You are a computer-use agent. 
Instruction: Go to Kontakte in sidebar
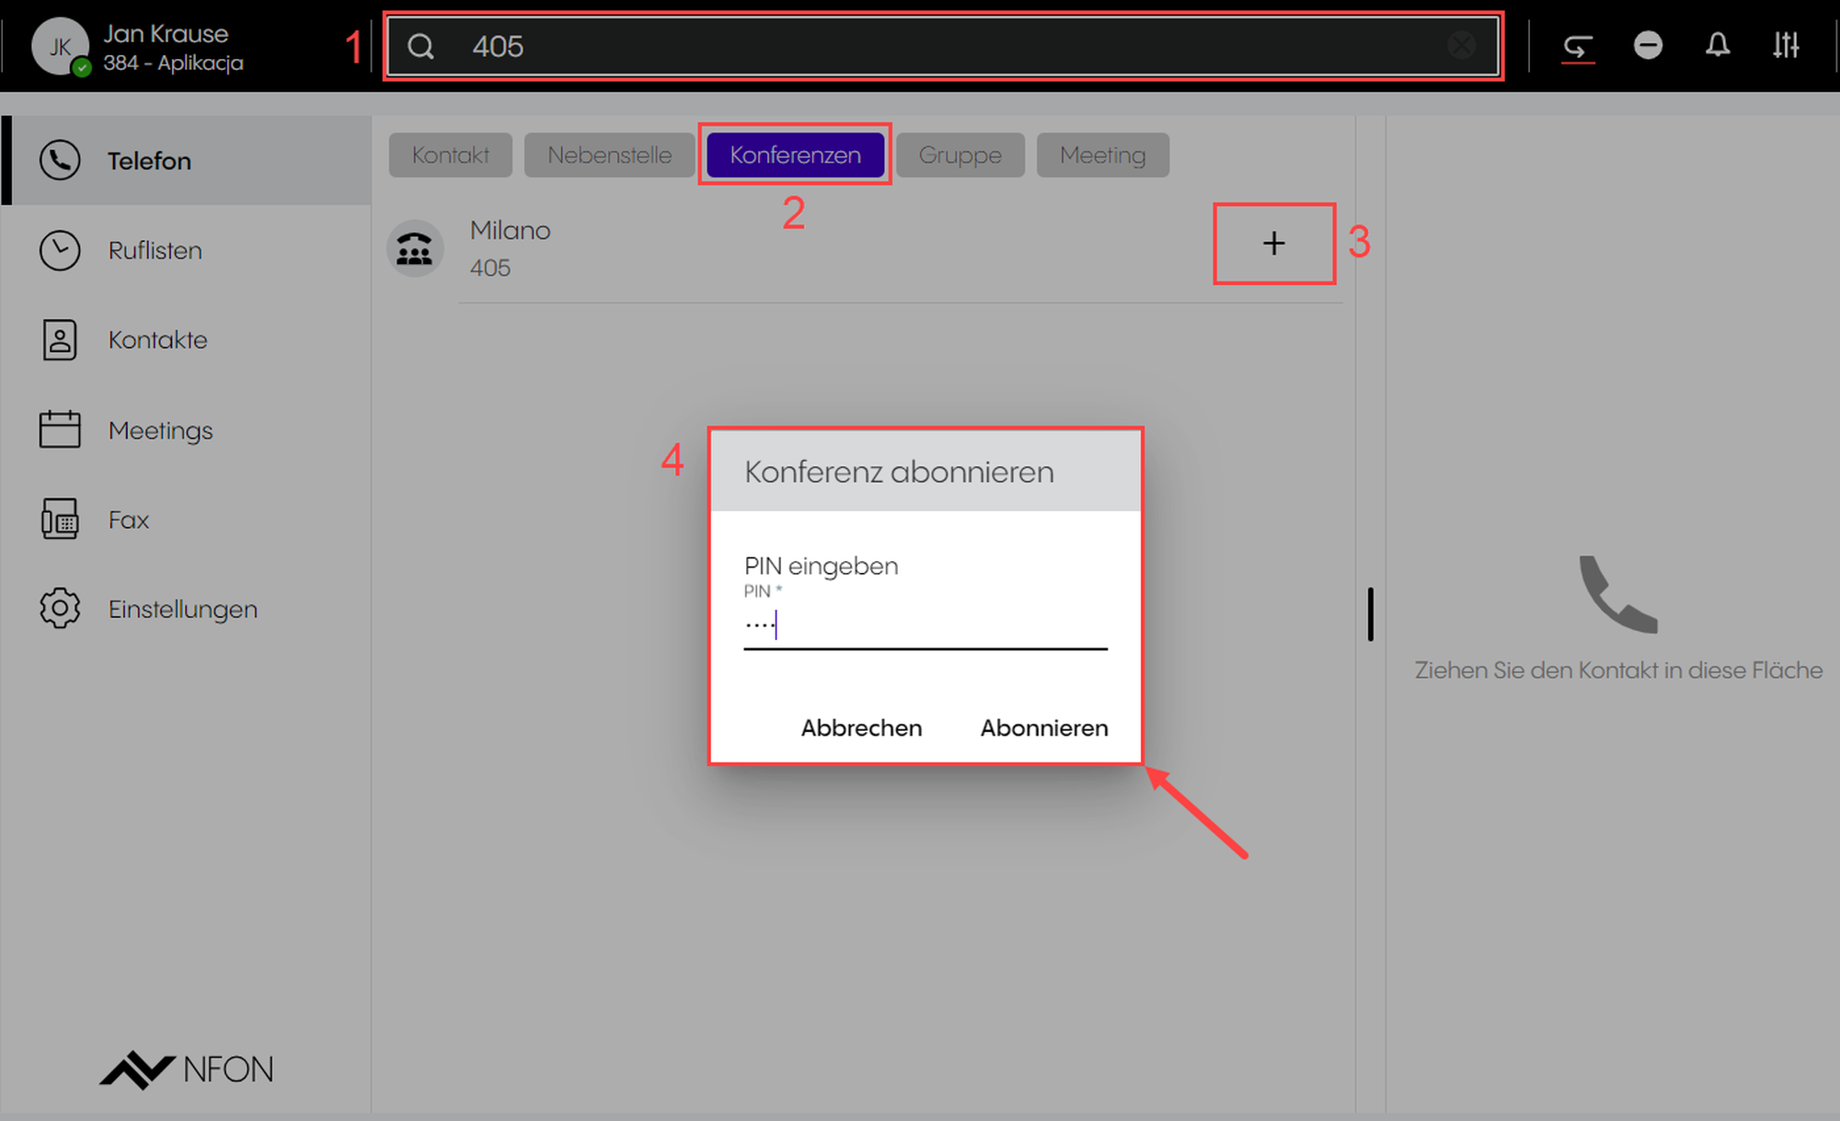tap(157, 339)
